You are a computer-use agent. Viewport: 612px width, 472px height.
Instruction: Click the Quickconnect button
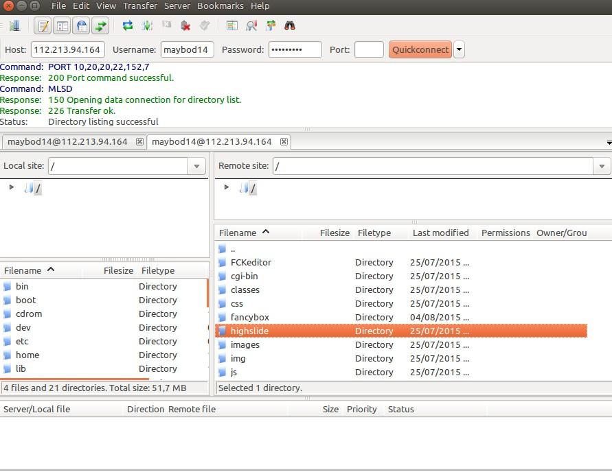[420, 49]
